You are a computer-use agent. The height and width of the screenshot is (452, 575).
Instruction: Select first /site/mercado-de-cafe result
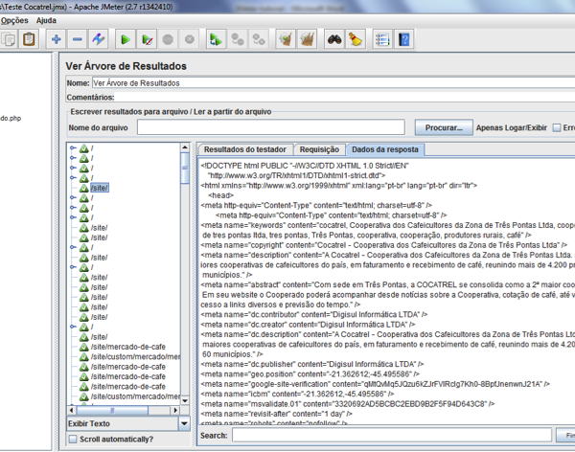(x=128, y=347)
